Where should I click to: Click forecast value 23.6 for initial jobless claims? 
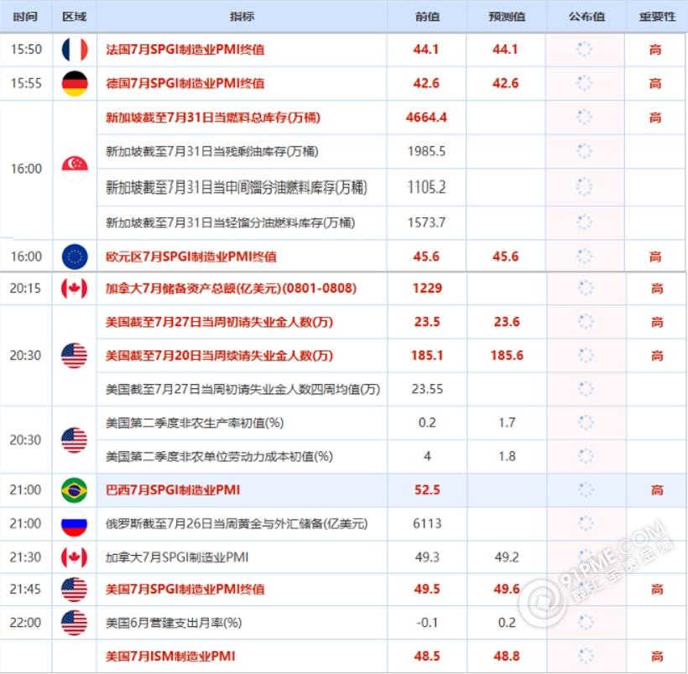click(x=507, y=322)
